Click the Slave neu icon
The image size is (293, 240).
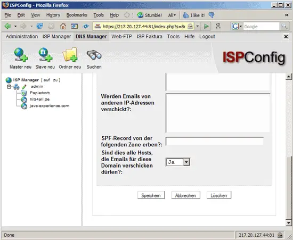(45, 54)
